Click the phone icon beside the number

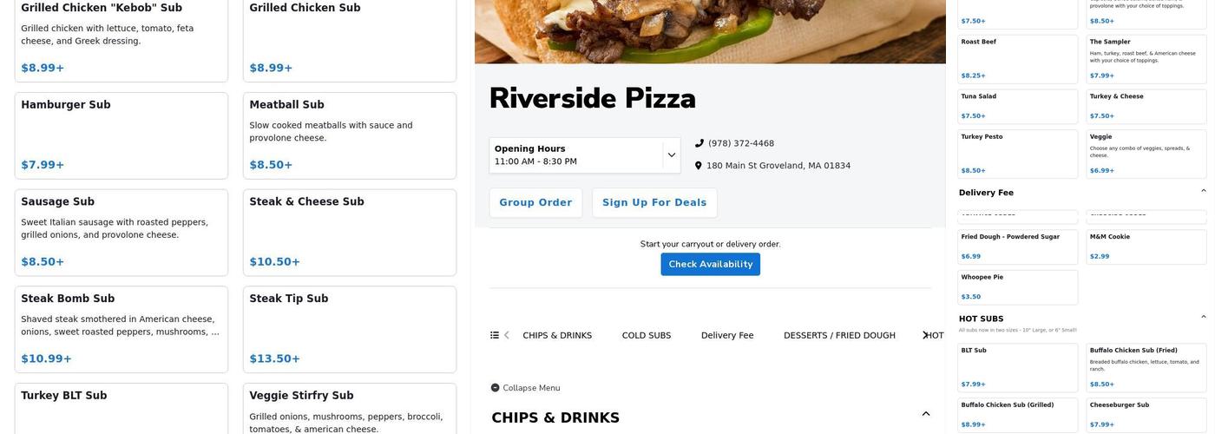tap(699, 143)
